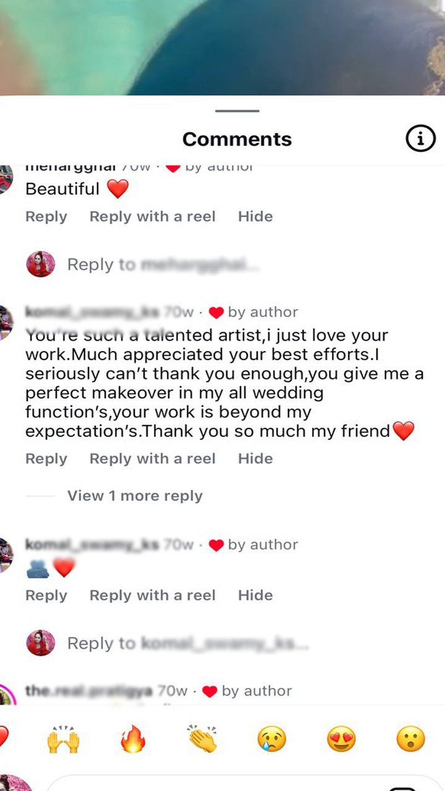Viewport: 445px width, 791px height.
Task: Open profile avatar next to lower reply field
Action: point(41,643)
